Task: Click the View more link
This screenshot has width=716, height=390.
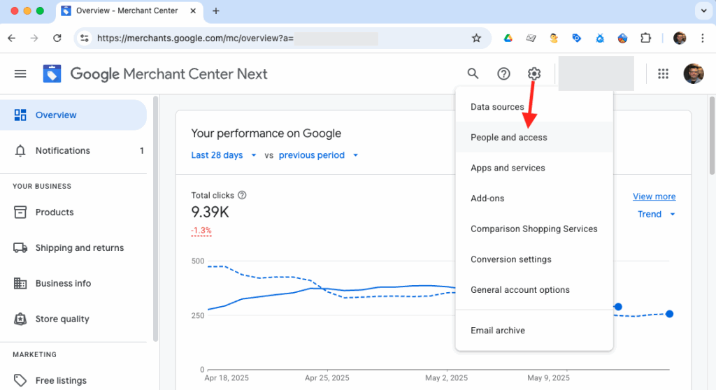Action: point(654,196)
